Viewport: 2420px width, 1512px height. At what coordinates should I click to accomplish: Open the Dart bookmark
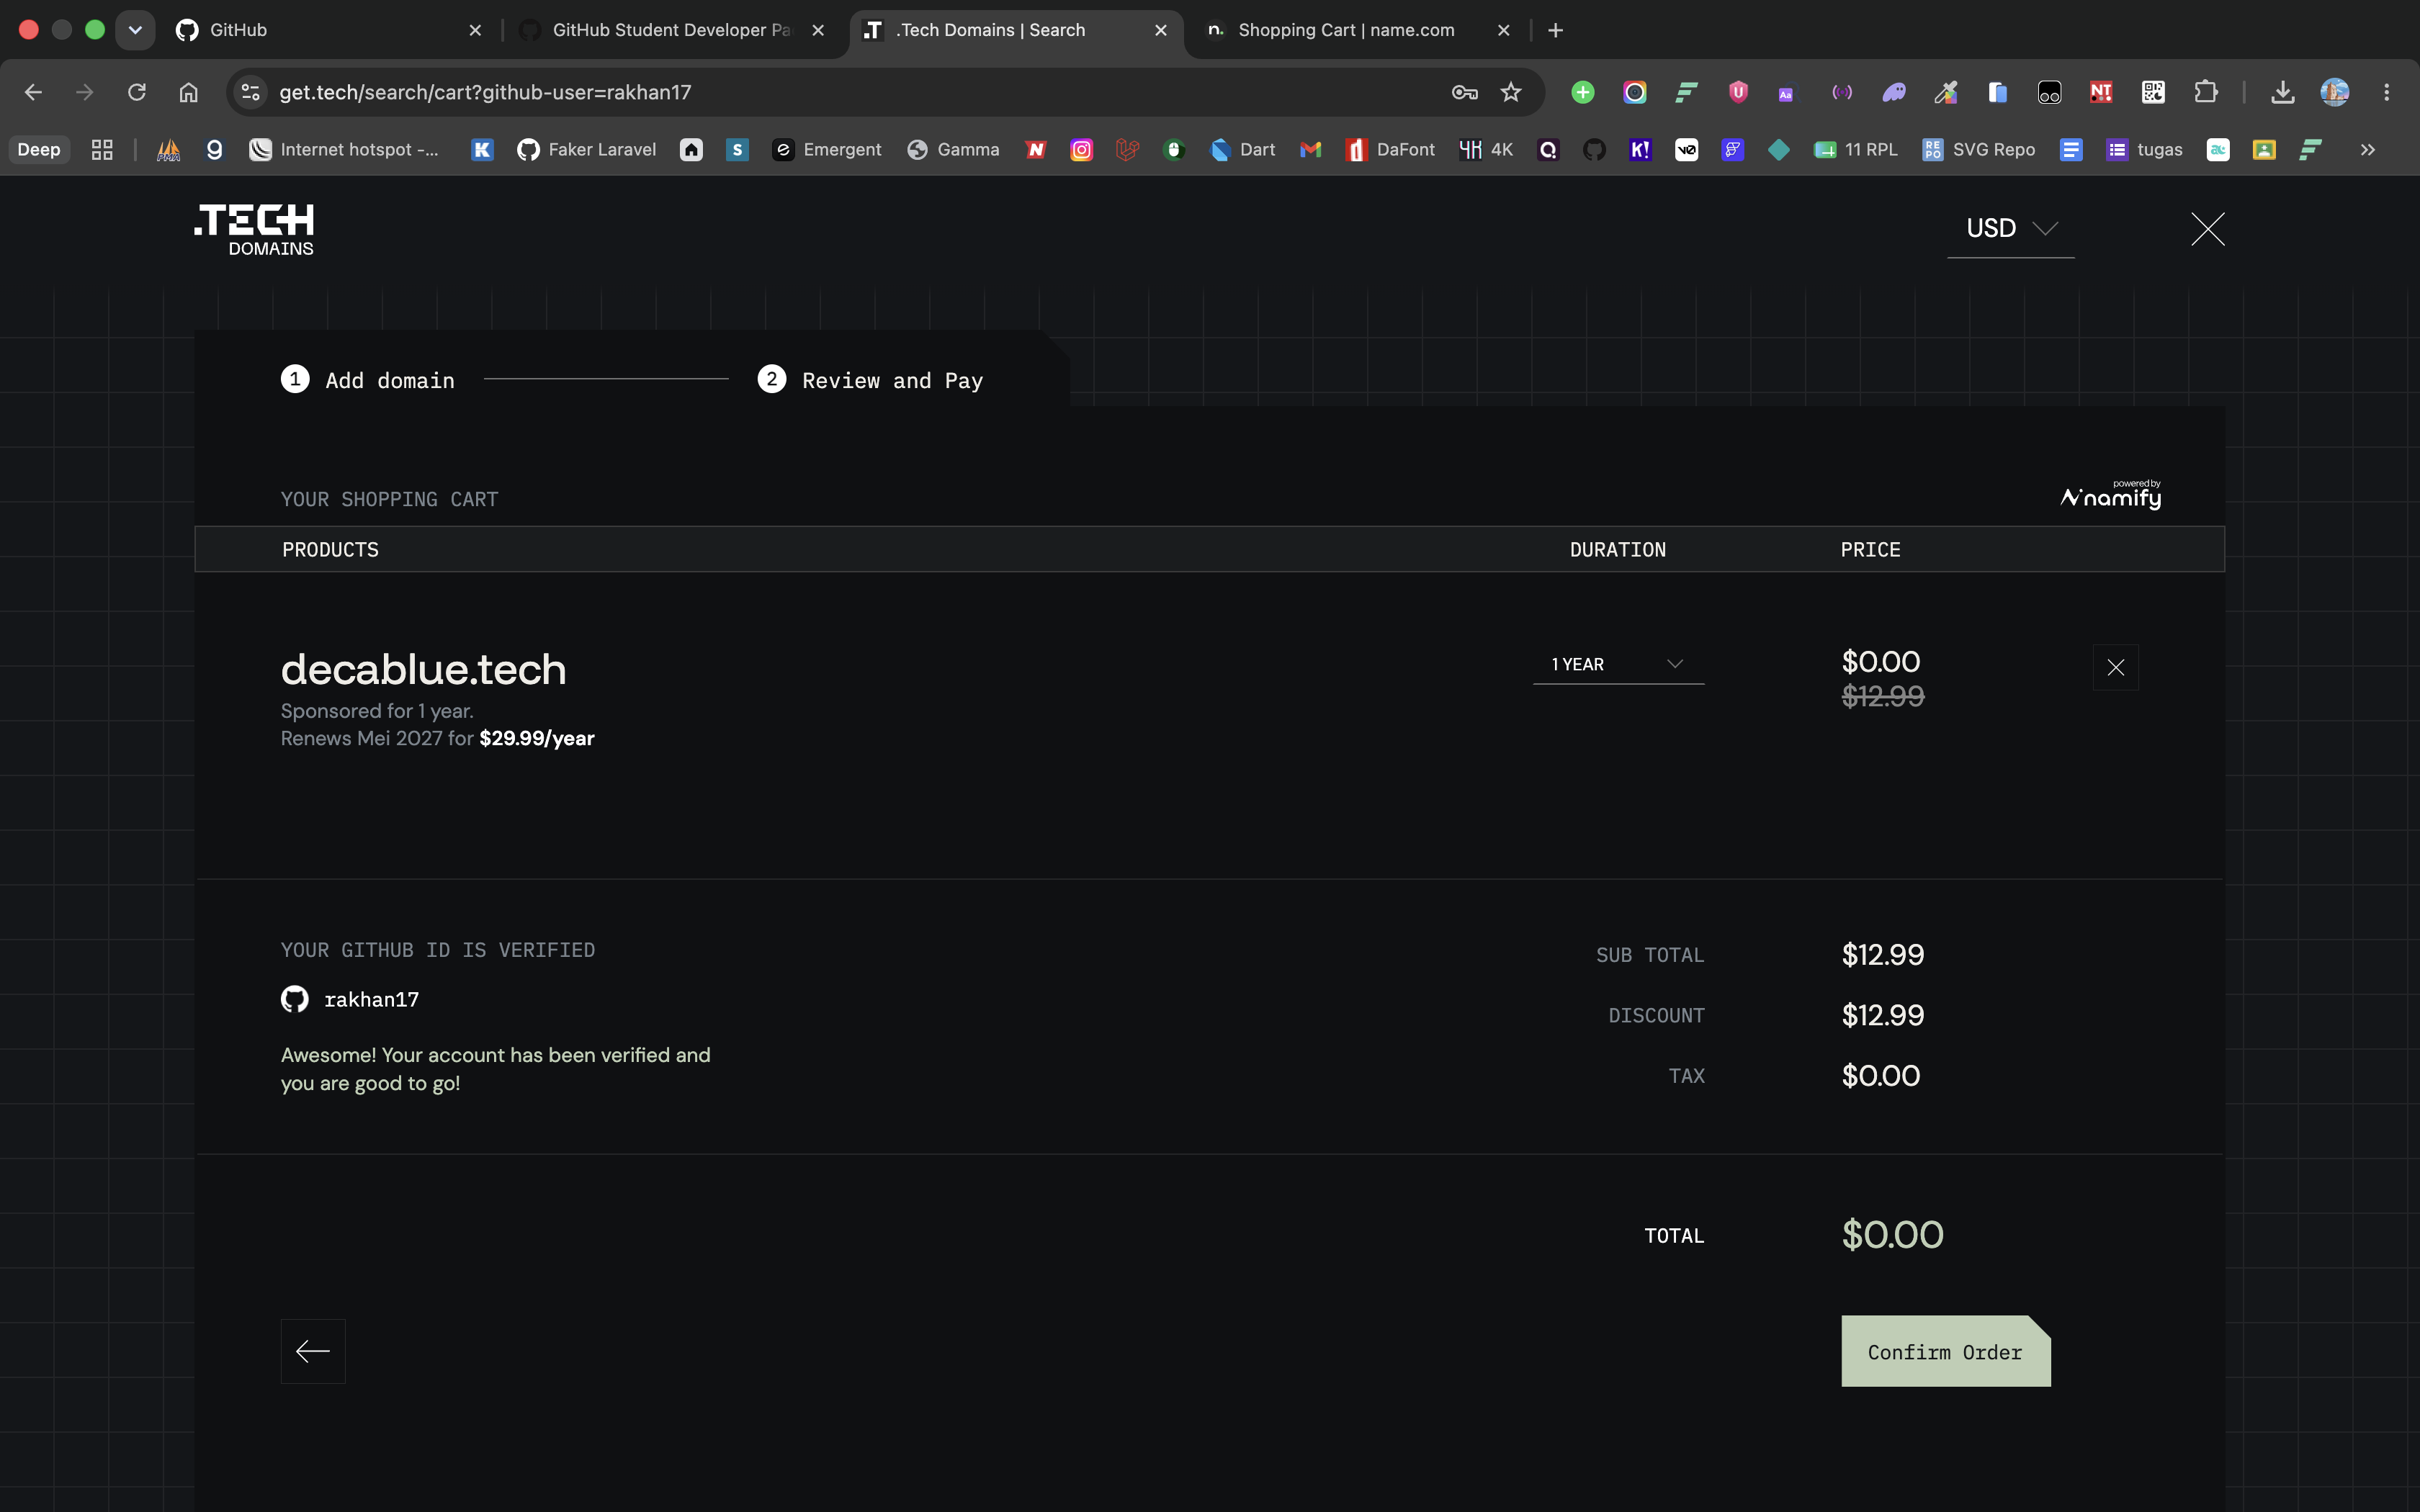(1243, 149)
